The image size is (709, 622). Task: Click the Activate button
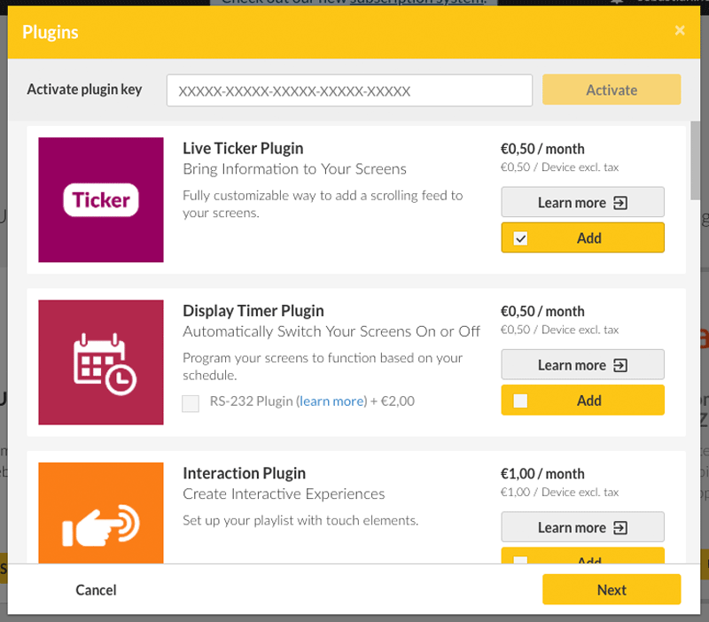[612, 90]
